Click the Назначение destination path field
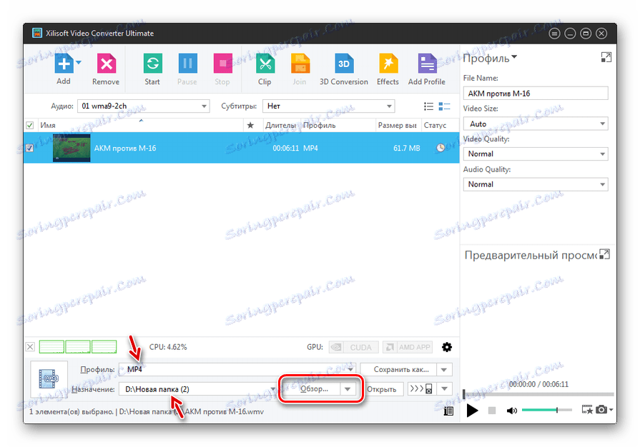Screen dimensions: 640x447 198,389
